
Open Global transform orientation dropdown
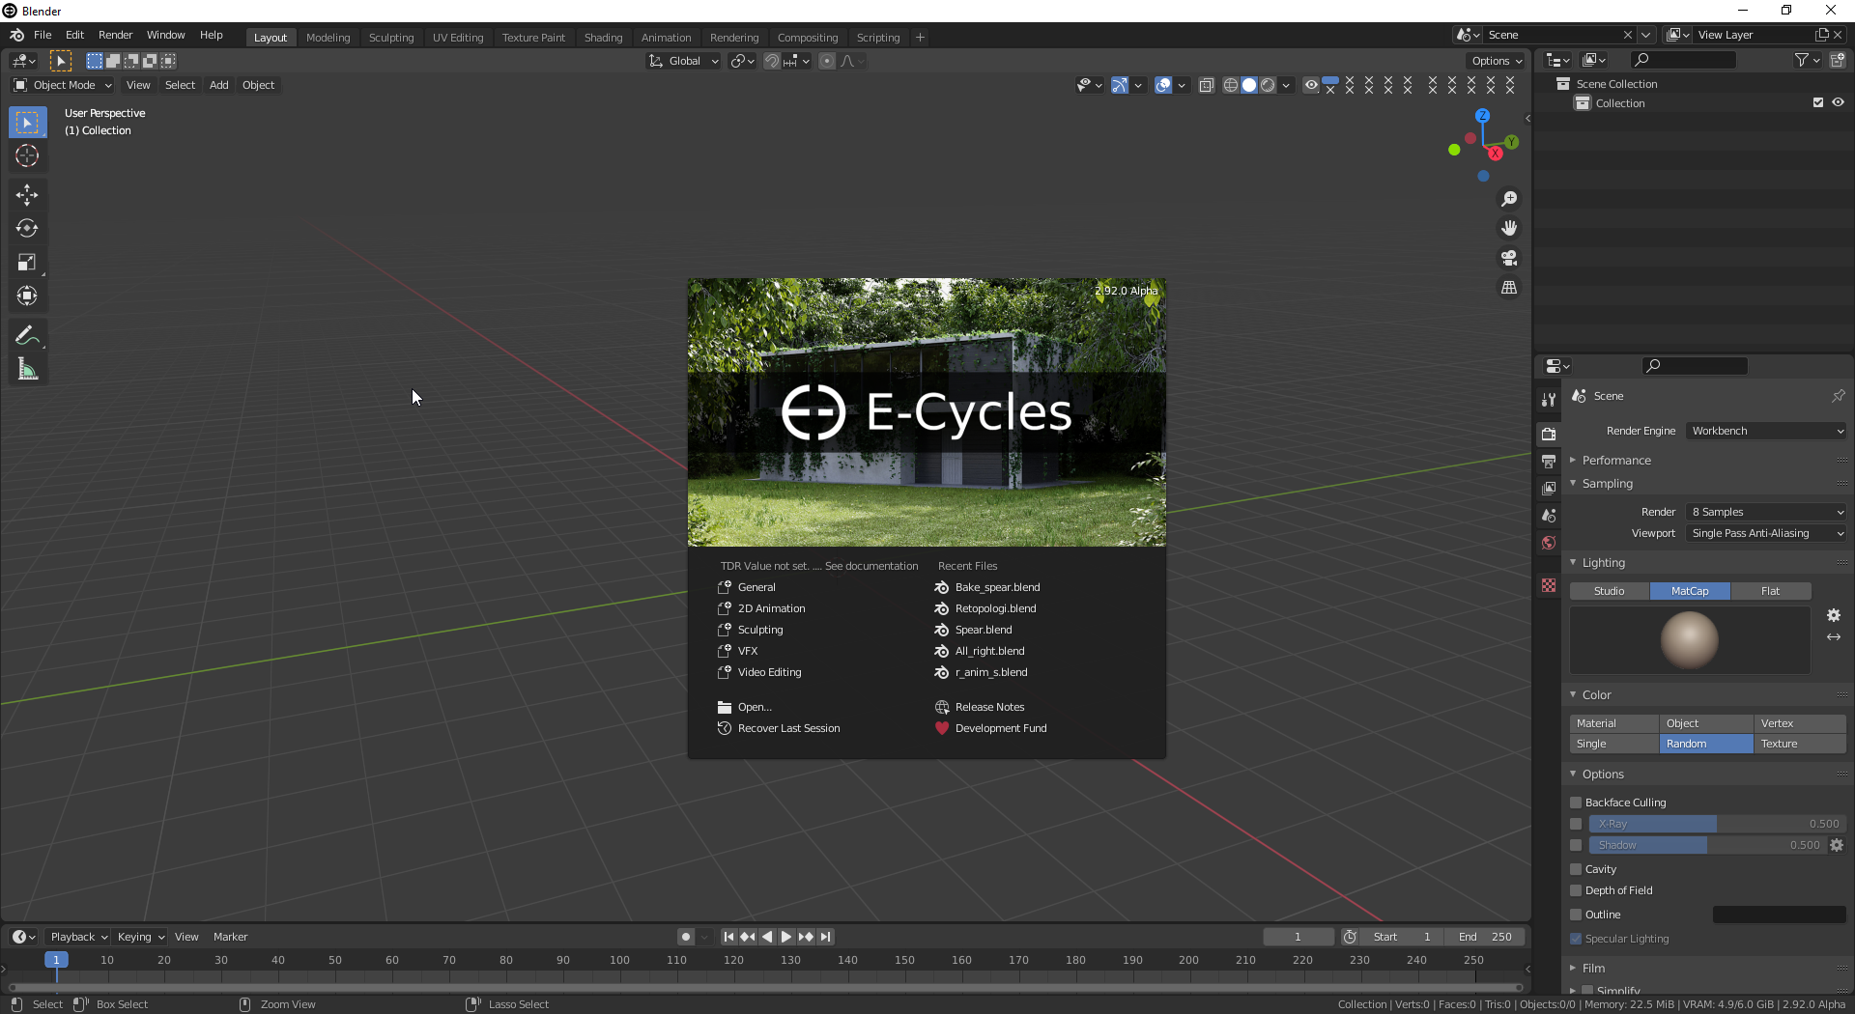pos(683,61)
